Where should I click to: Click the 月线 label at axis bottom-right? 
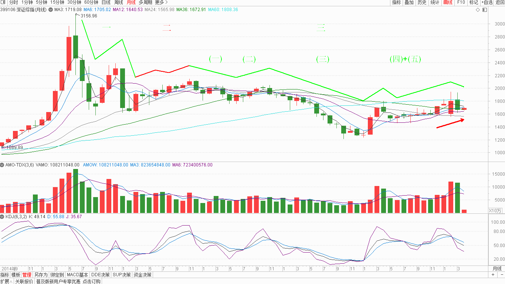pos(497,268)
